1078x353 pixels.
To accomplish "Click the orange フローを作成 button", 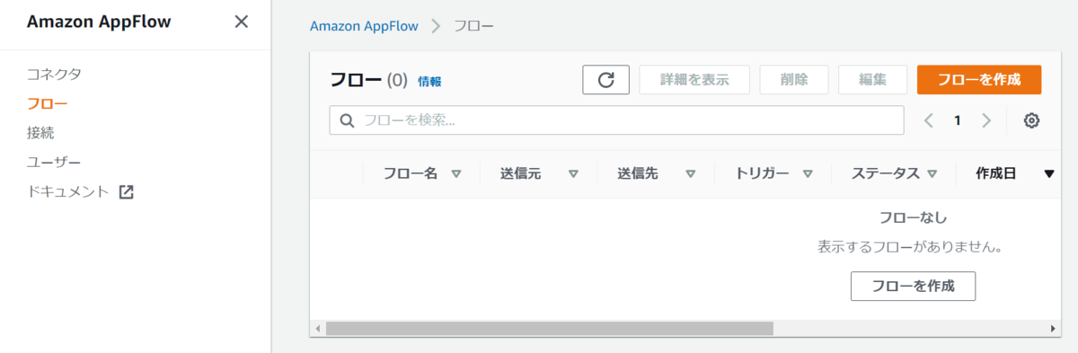I will tap(979, 79).
